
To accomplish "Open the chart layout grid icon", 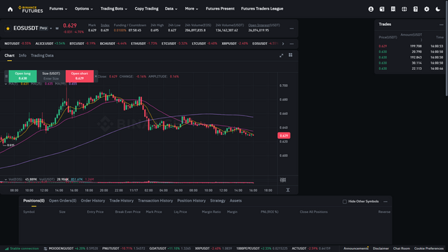I will coord(290,55).
